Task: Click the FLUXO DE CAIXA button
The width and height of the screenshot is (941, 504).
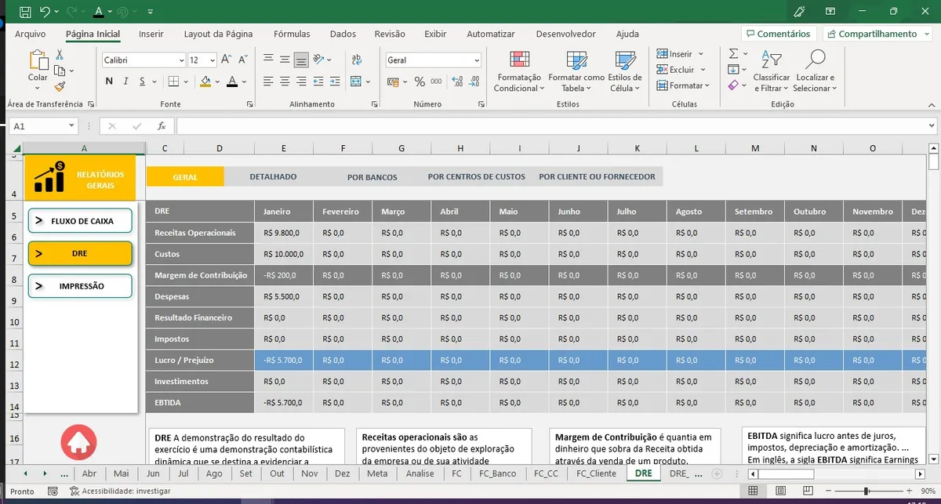Action: (x=79, y=220)
